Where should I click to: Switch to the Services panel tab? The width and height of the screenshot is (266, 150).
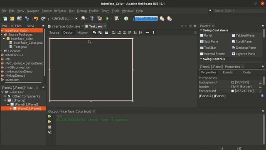tap(32, 26)
